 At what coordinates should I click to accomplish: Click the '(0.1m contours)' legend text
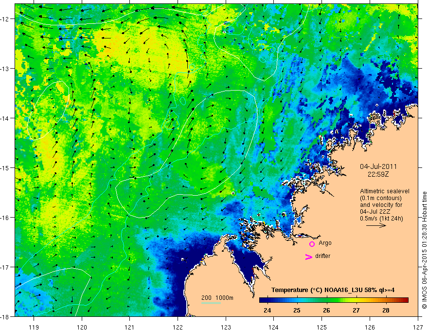point(381,198)
